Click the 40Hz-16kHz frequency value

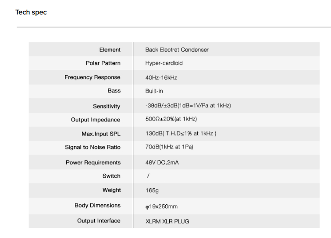pos(161,78)
